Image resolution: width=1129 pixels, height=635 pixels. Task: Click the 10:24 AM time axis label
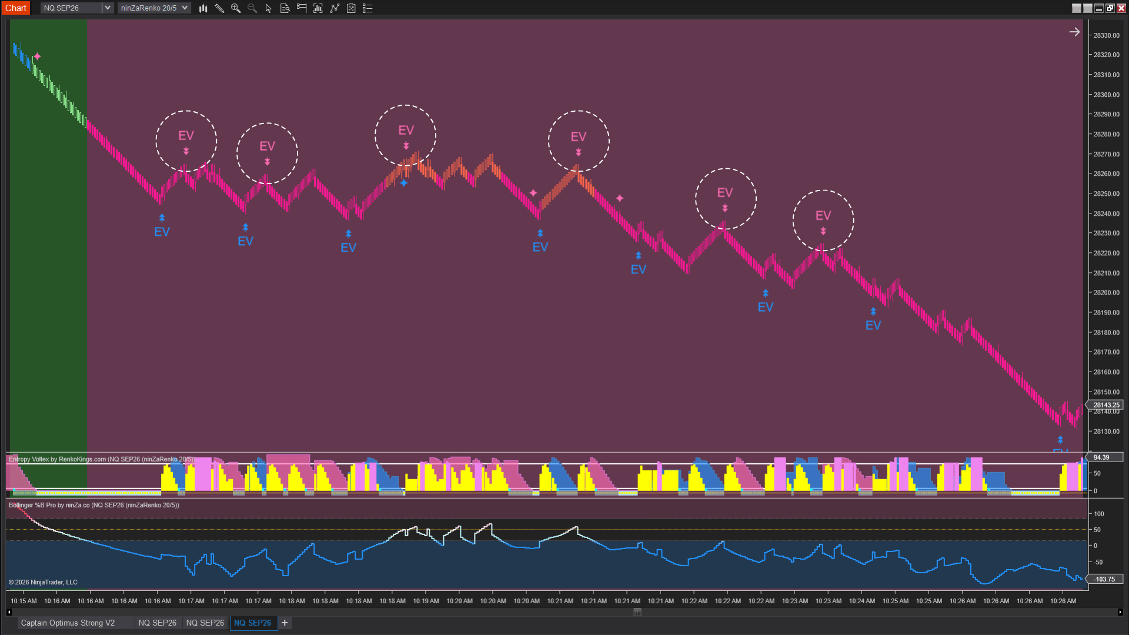tap(861, 601)
